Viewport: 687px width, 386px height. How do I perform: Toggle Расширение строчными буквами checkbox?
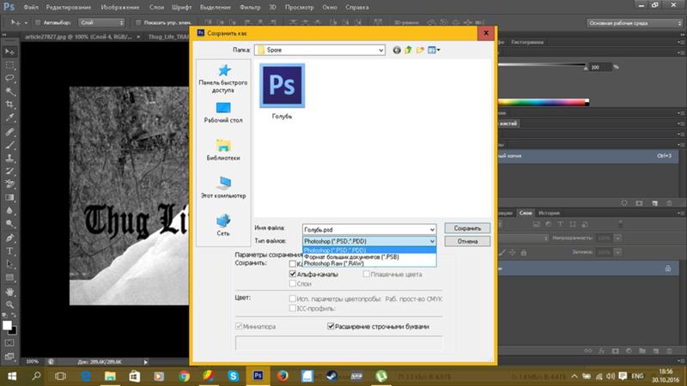point(331,326)
